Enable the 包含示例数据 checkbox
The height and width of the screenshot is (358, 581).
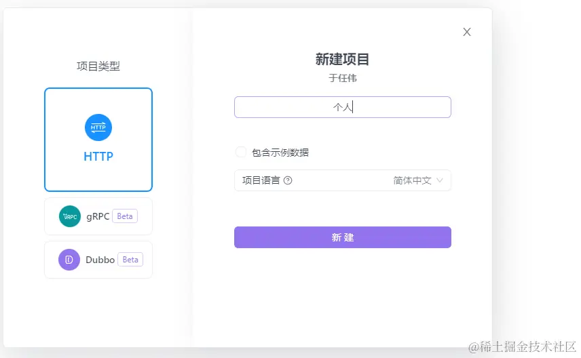pyautogui.click(x=241, y=152)
